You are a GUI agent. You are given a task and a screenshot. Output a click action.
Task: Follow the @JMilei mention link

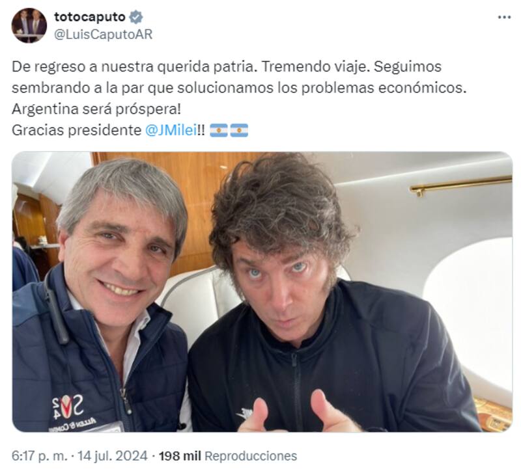171,131
